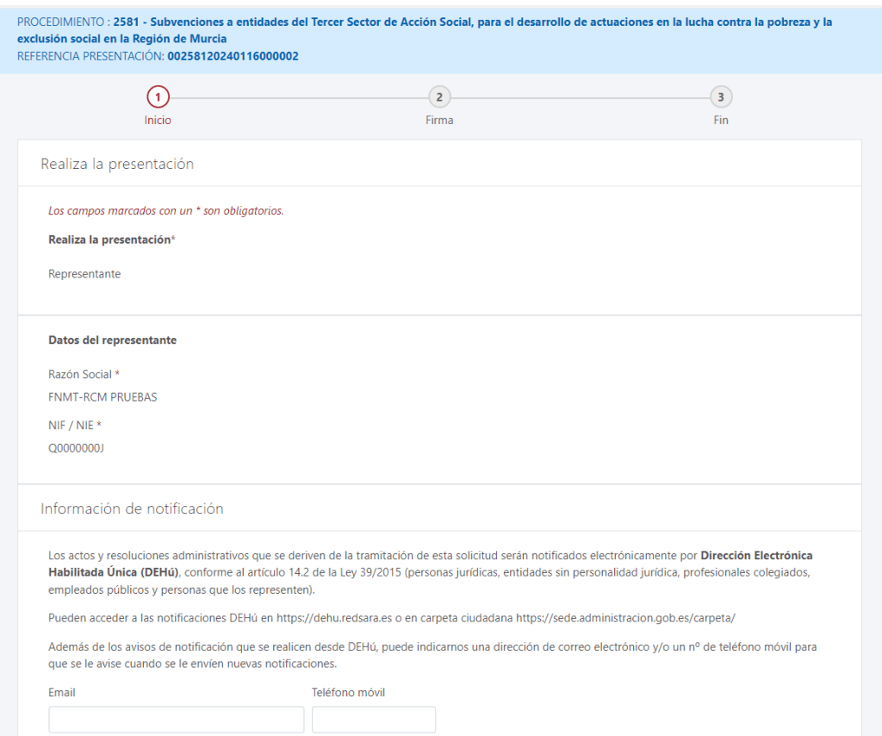Click the 'FNMT-RCM PRUEBAS' company name

pyautogui.click(x=102, y=398)
